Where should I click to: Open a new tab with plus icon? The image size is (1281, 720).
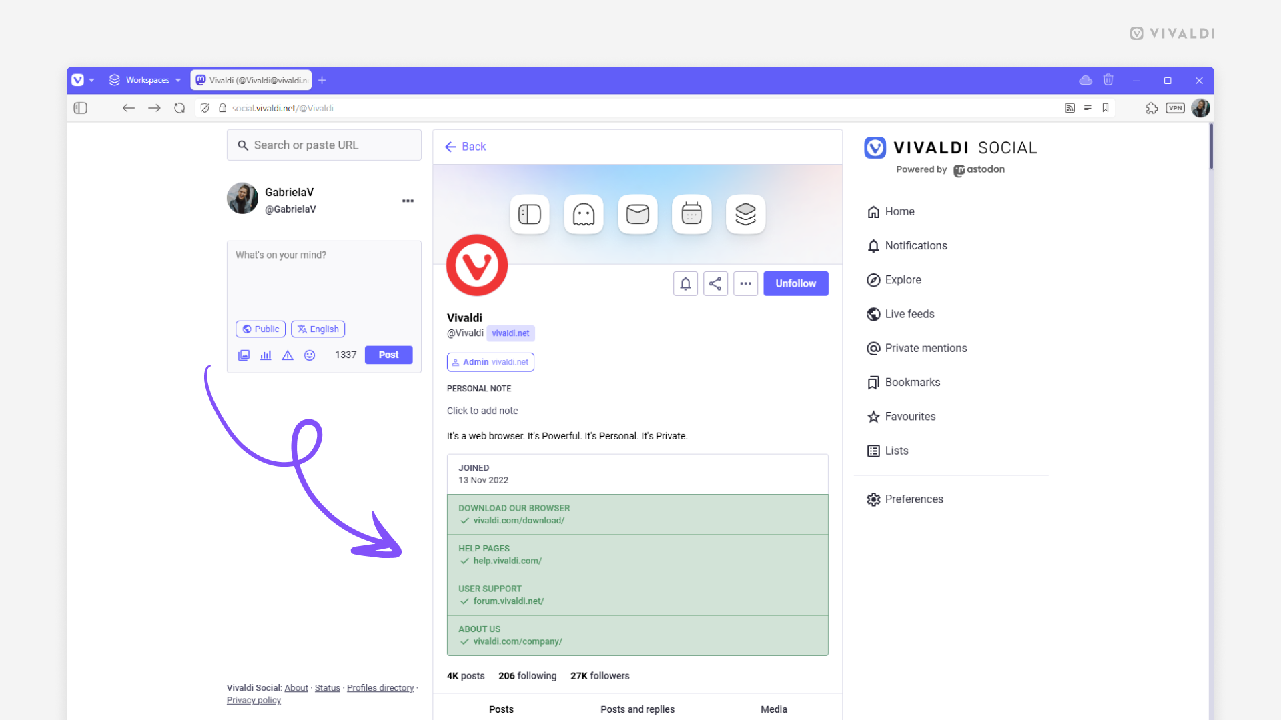tap(322, 80)
